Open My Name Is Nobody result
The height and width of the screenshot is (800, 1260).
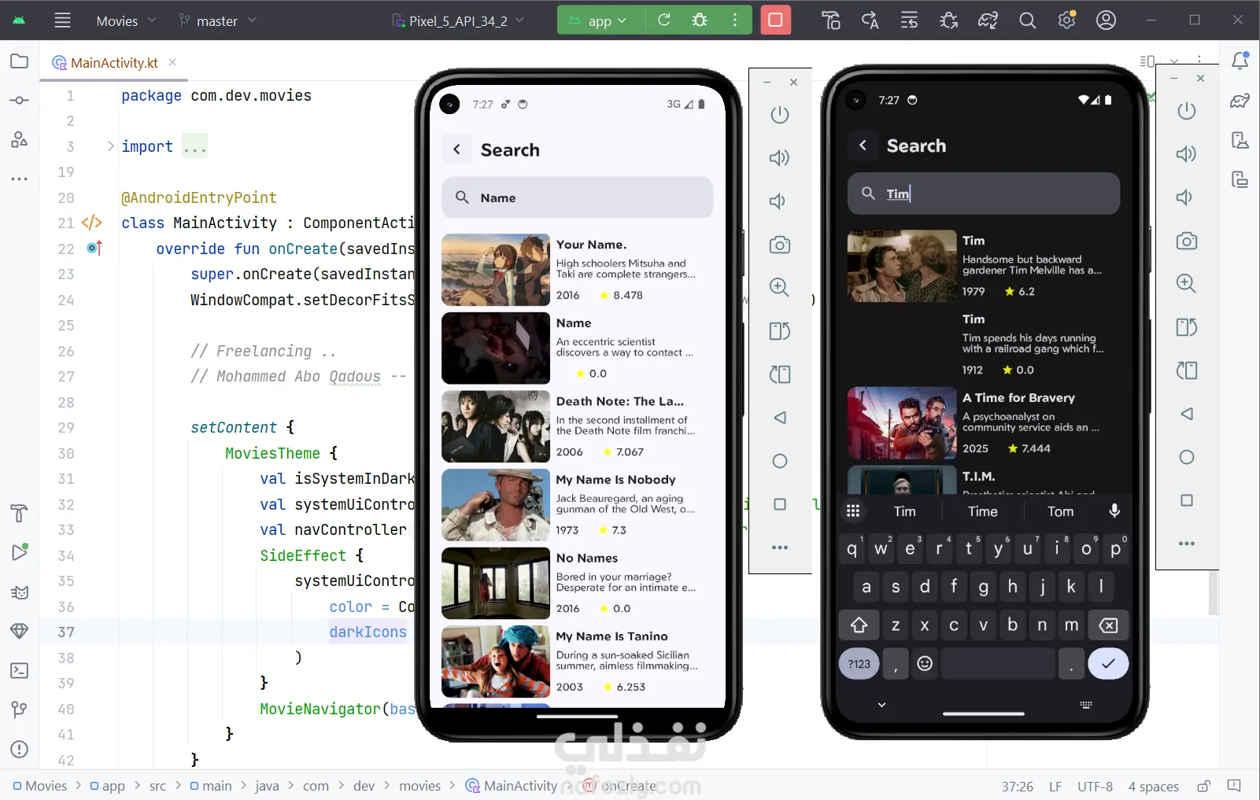pos(577,505)
